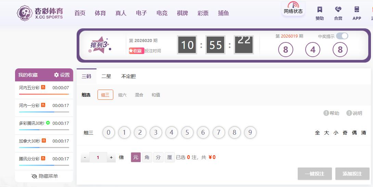Image resolution: width=373 pixels, height=187 pixels.
Task: Check the 网络状态 network status icon
Action: (x=293, y=5)
